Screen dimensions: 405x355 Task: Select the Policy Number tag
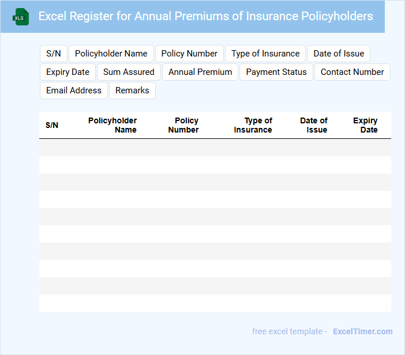pyautogui.click(x=189, y=54)
